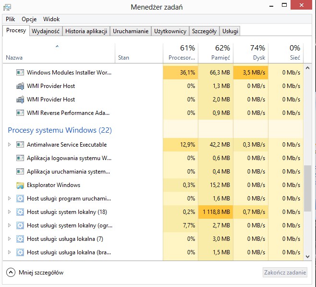Open the Opcje menu
The width and height of the screenshot is (316, 287).
(29, 19)
